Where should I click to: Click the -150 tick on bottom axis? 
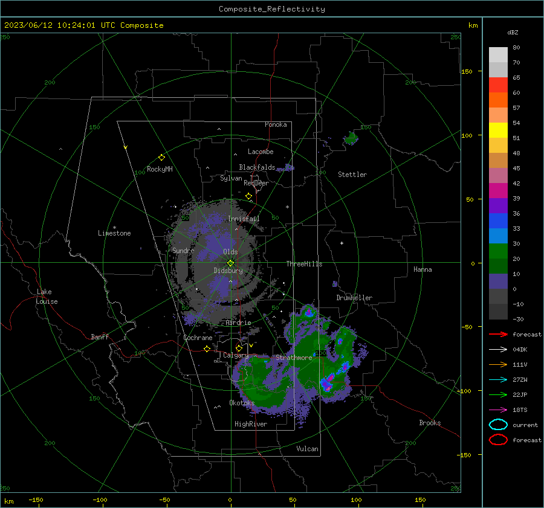[36, 500]
